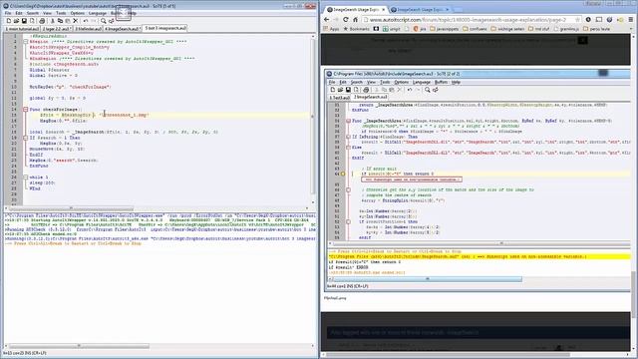Collapse the #Region fold marker on line 2
Screen dimensions: 638x359
click(x=25, y=42)
